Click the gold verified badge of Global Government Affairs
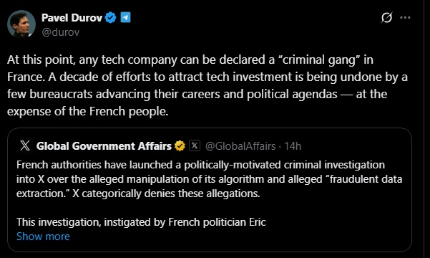The image size is (430, 258). [x=180, y=146]
